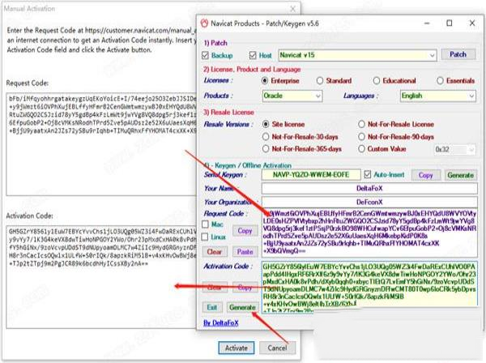Expand the Products dropdown showing Oracle
The height and width of the screenshot is (363, 486).
tap(292, 96)
